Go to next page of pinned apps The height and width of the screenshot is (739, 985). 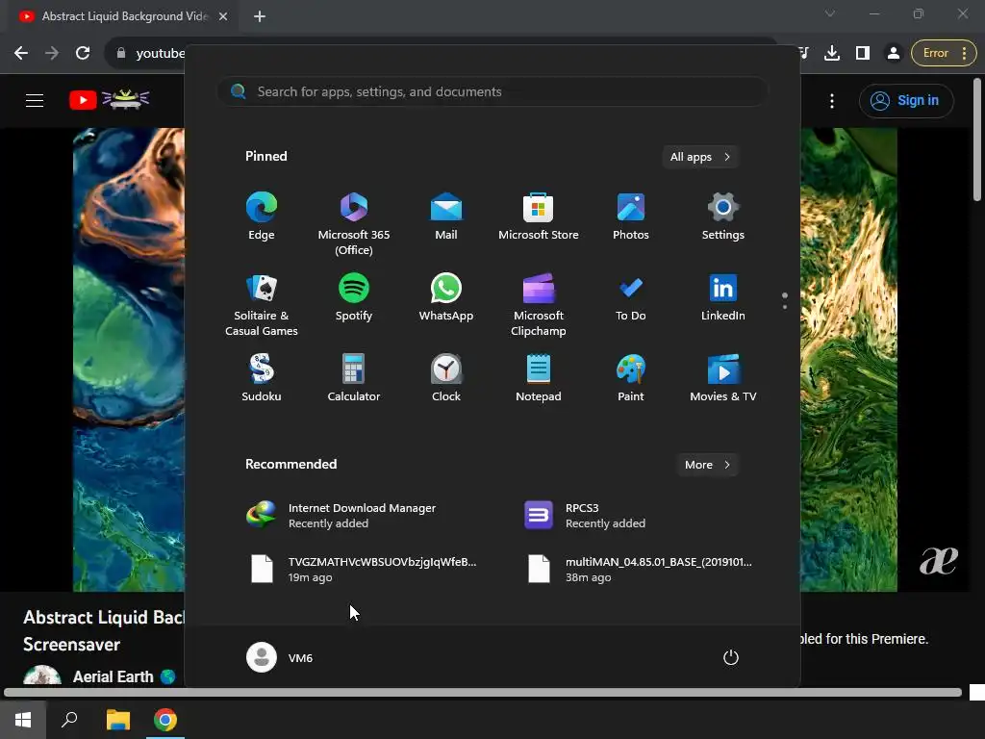[x=785, y=307]
